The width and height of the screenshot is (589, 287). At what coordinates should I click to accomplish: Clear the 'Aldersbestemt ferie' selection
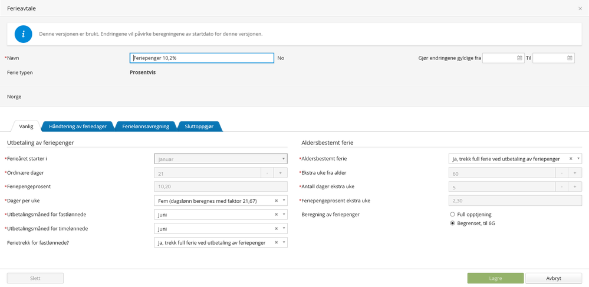click(x=571, y=159)
